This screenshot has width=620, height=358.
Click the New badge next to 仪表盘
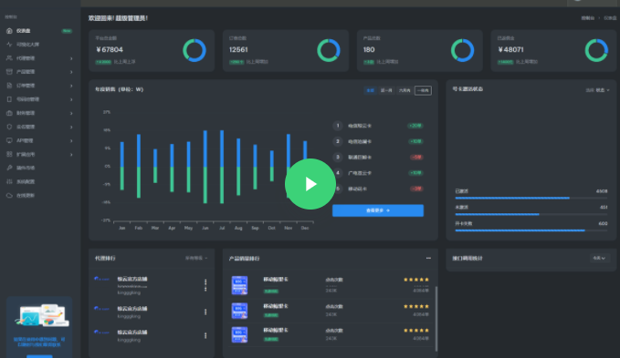point(67,31)
